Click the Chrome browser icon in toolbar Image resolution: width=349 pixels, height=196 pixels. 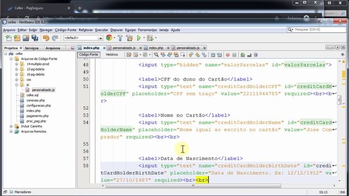(109, 38)
